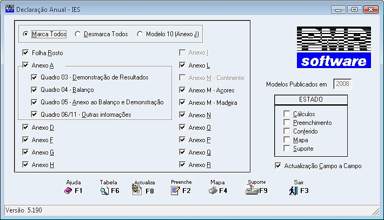The width and height of the screenshot is (384, 220).
Task: Toggle the Anexo F checkbox
Action: tap(25, 140)
